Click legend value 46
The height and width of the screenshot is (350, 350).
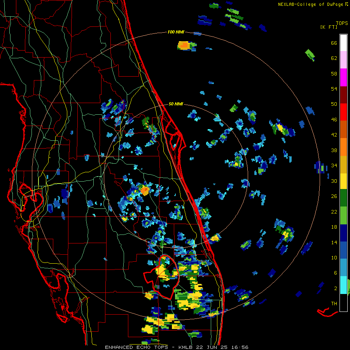pyautogui.click(x=334, y=120)
